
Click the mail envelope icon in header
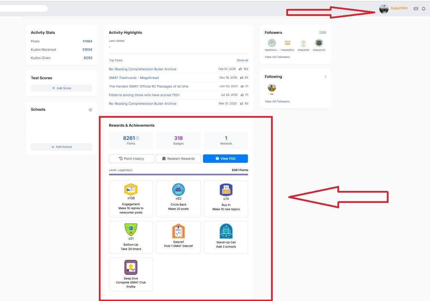tap(416, 9)
